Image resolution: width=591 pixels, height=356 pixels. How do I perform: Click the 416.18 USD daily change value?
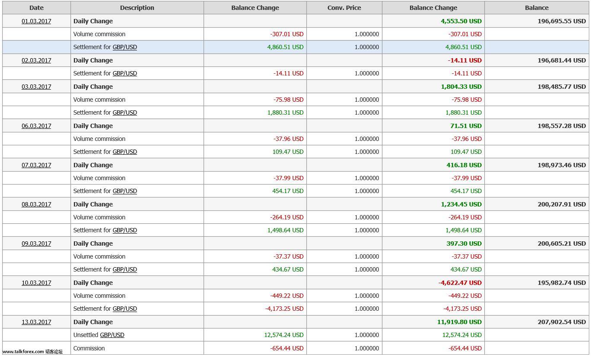[464, 165]
